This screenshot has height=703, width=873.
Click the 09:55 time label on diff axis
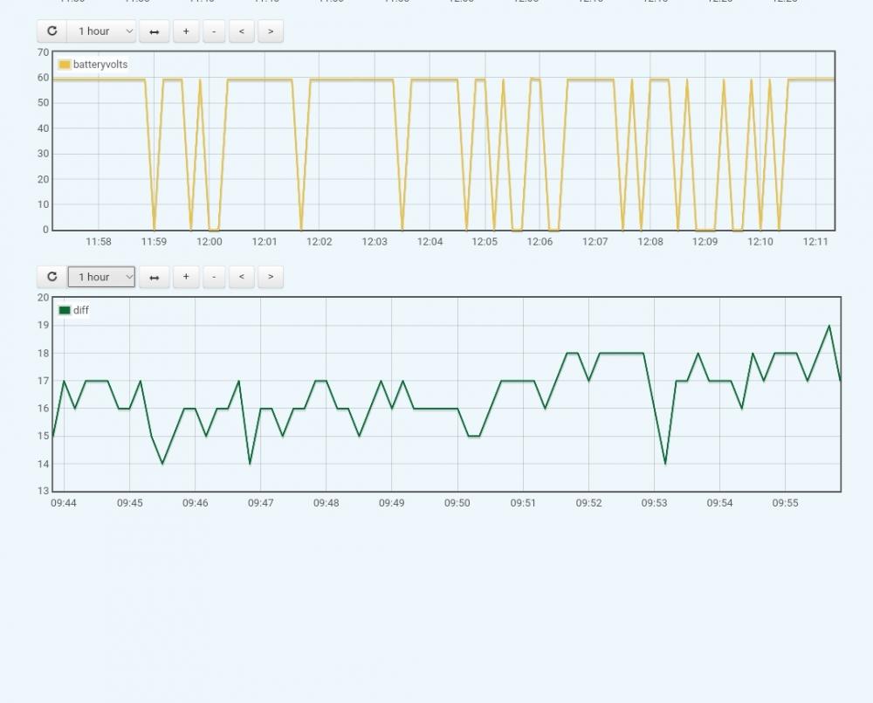(785, 503)
